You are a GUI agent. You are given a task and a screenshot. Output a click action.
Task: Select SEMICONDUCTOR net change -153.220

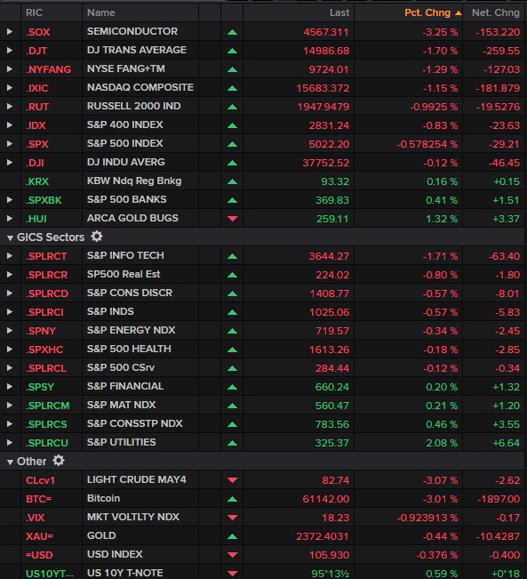(x=498, y=32)
